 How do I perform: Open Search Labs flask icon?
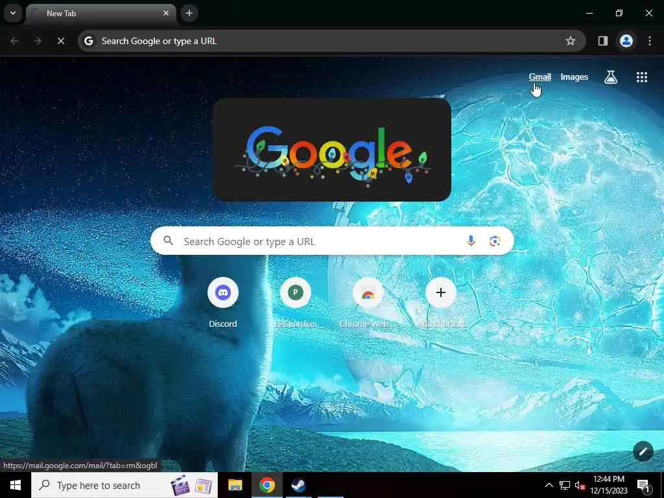point(611,77)
